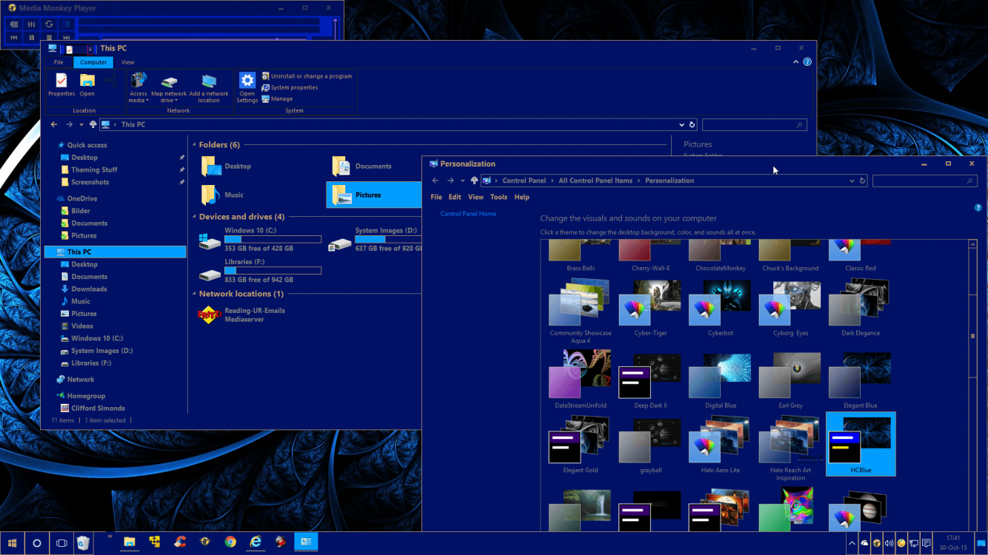Click previous track in Media Monkey
The image size is (988, 555).
click(14, 37)
